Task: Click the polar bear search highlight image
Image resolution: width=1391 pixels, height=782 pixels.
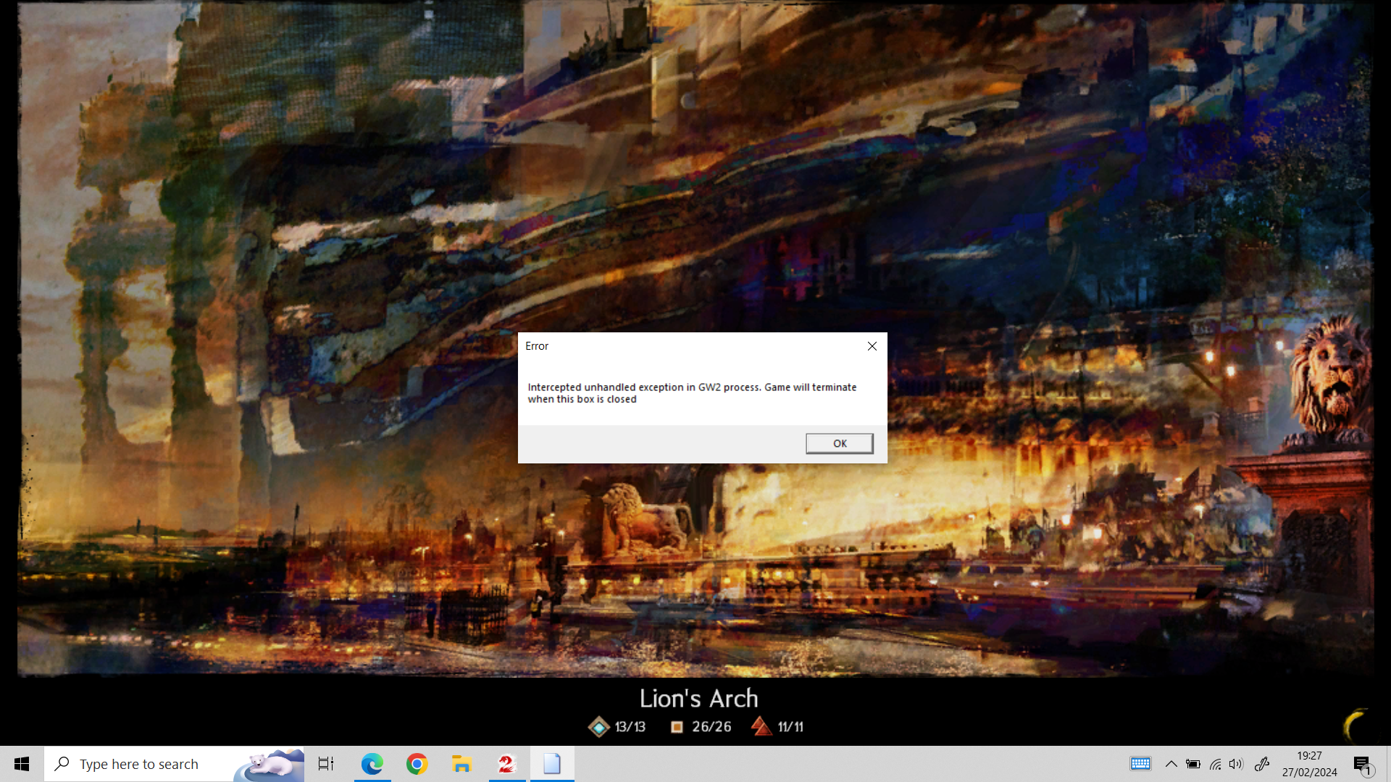Action: pyautogui.click(x=270, y=765)
